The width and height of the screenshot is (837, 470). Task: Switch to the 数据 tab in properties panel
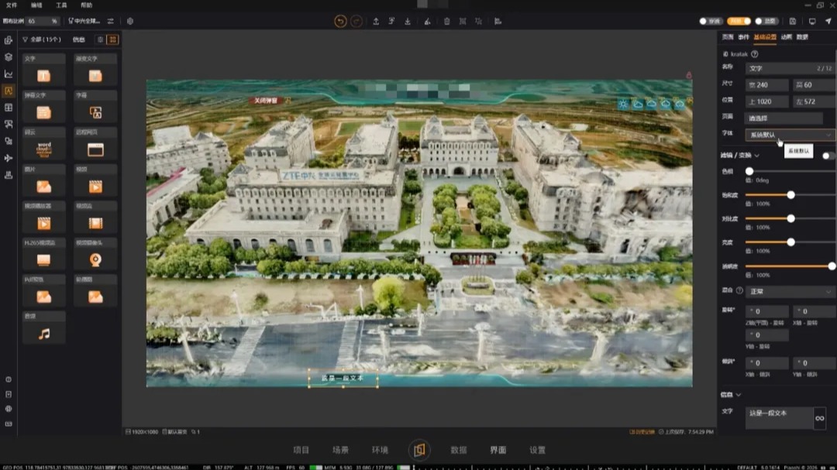coord(802,37)
